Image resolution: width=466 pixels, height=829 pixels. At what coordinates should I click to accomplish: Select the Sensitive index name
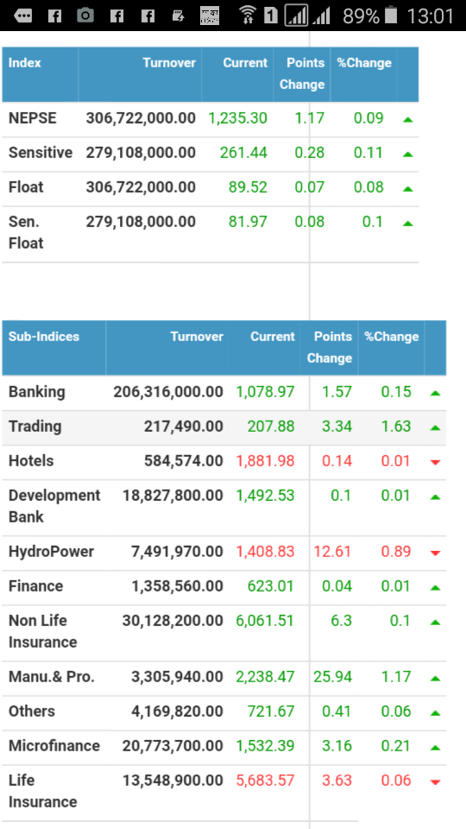[41, 153]
